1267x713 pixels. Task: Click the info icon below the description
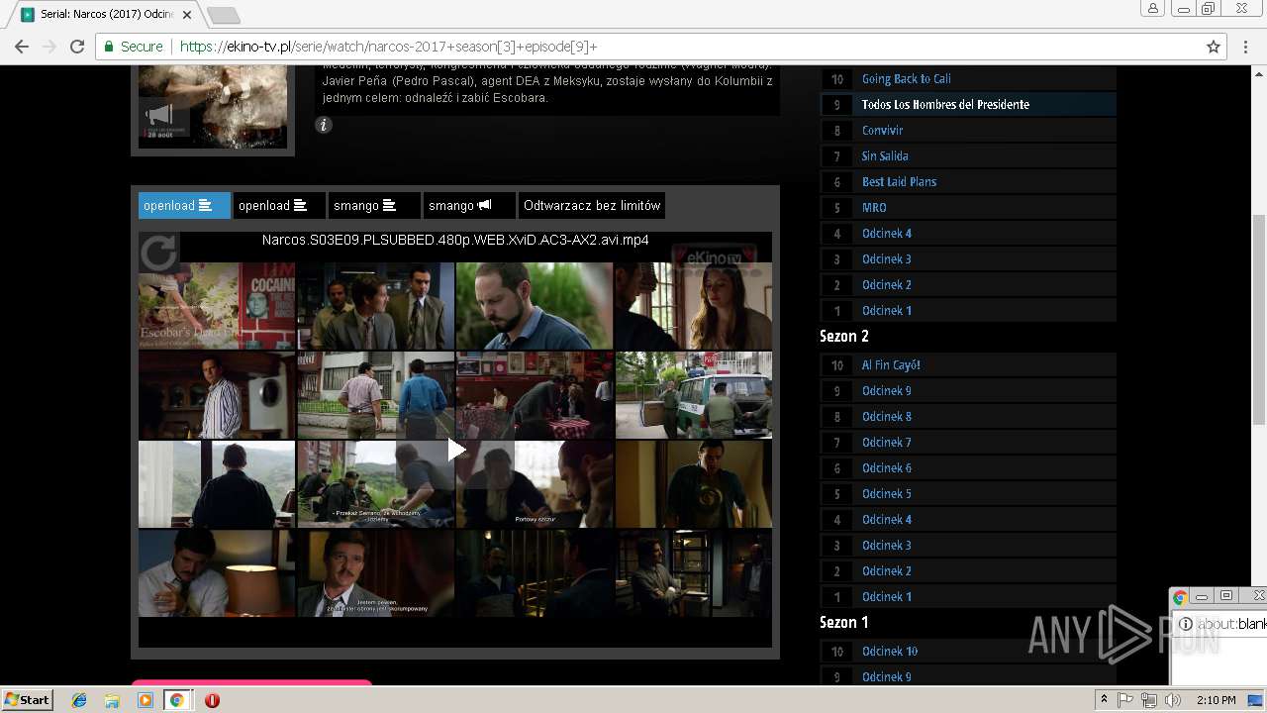tap(324, 125)
